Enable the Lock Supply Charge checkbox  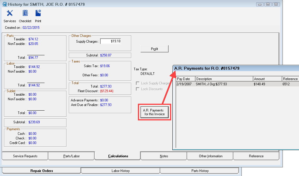(138, 83)
